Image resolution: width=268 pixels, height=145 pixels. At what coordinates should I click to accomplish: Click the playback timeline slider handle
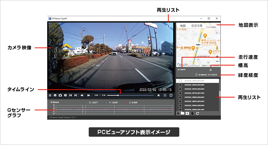(x=118, y=95)
